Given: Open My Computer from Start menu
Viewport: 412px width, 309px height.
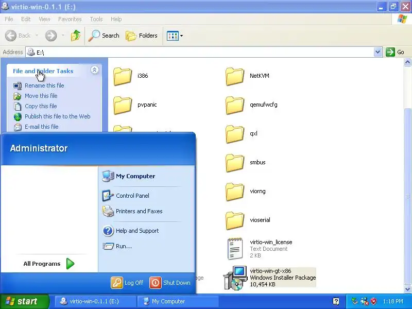Looking at the screenshot, I should tap(129, 176).
